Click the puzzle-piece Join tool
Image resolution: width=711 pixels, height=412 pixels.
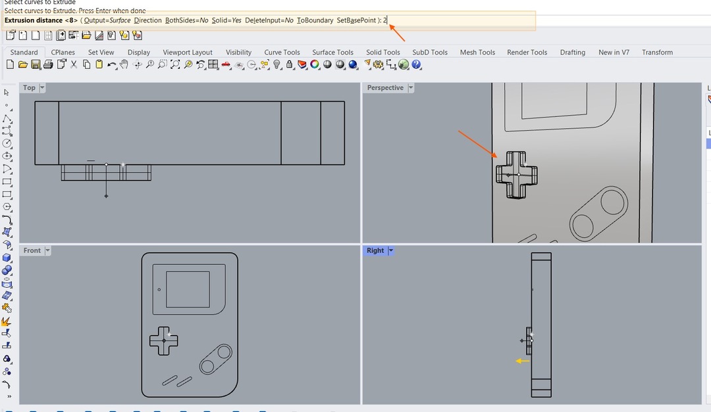7,308
